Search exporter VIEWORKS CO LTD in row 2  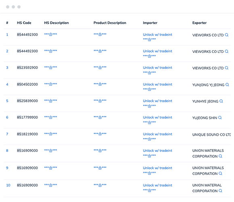(x=227, y=51)
